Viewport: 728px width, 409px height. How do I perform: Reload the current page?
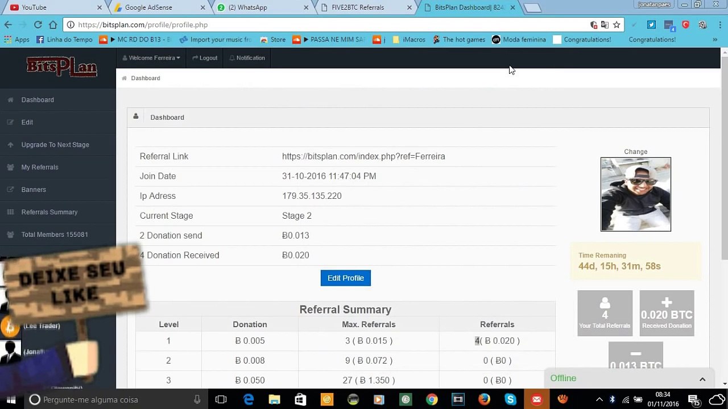tap(38, 25)
